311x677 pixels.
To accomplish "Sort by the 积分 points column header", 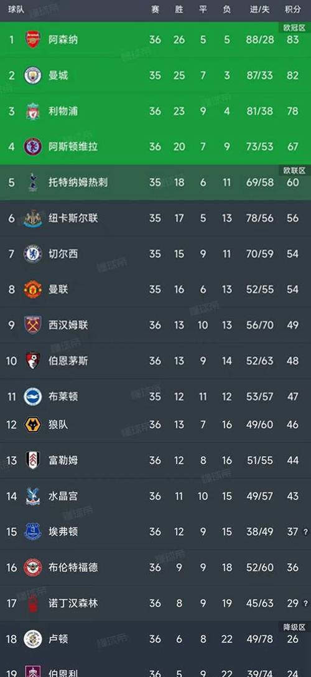I will point(293,10).
